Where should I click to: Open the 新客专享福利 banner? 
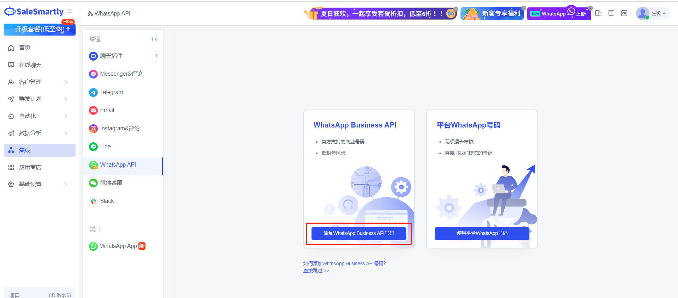tap(492, 13)
